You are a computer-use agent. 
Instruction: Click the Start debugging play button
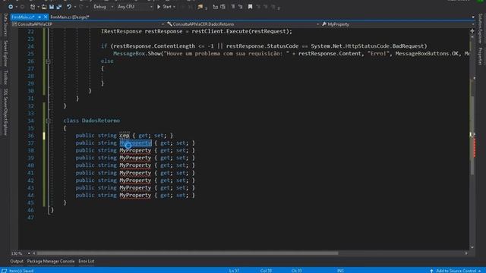[159, 7]
